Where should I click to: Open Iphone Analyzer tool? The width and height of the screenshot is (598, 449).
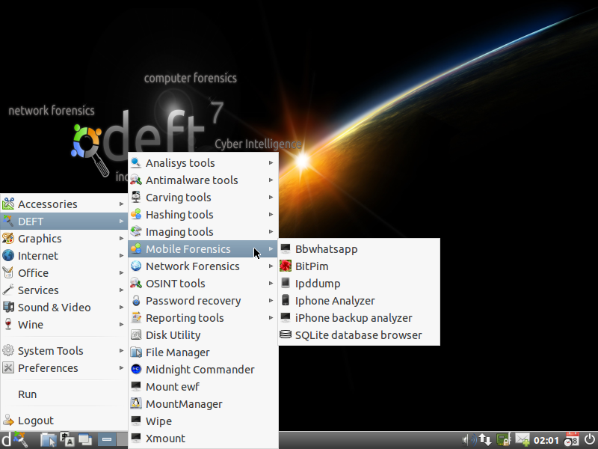click(334, 301)
